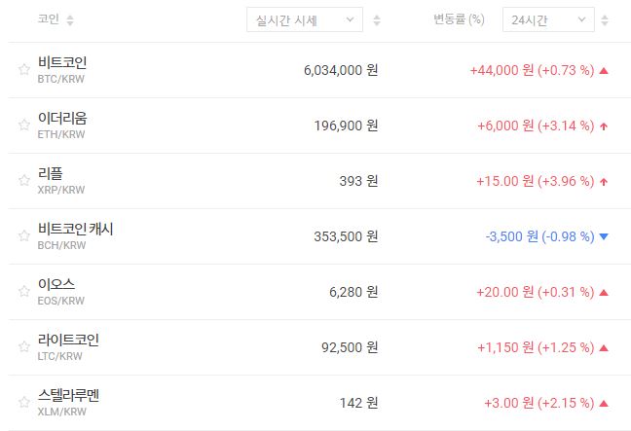The width and height of the screenshot is (631, 431).
Task: Open the 비트코인 BTC/KRW coin link
Action: coord(62,63)
